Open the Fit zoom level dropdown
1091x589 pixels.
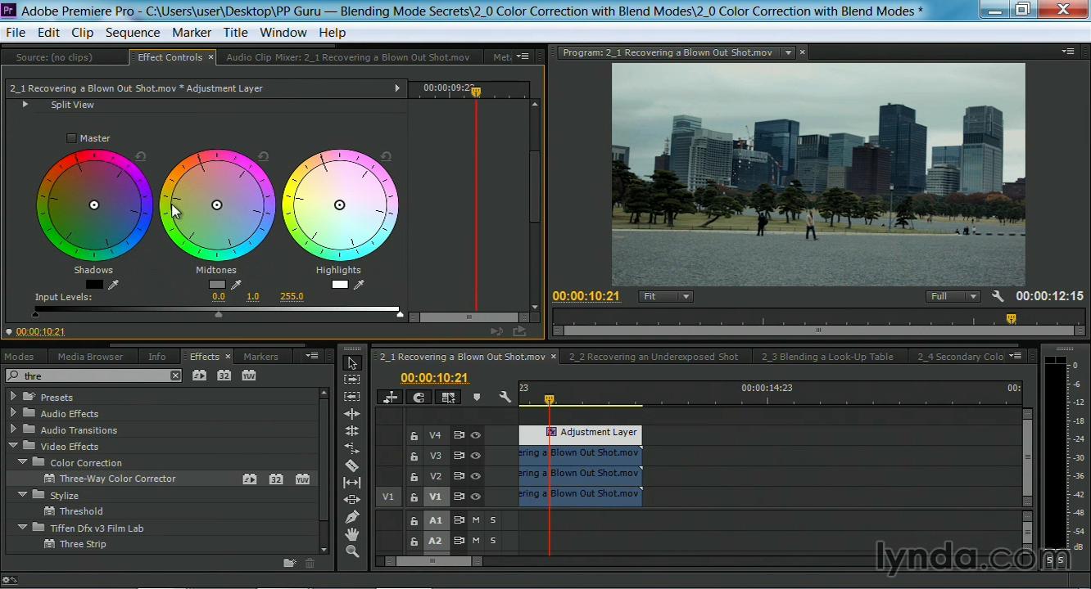(665, 296)
